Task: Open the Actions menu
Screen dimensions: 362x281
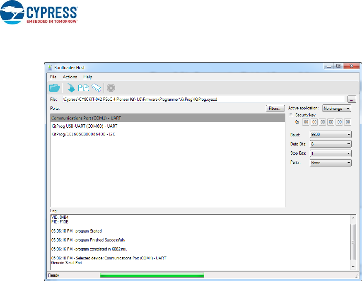Action: [x=70, y=77]
